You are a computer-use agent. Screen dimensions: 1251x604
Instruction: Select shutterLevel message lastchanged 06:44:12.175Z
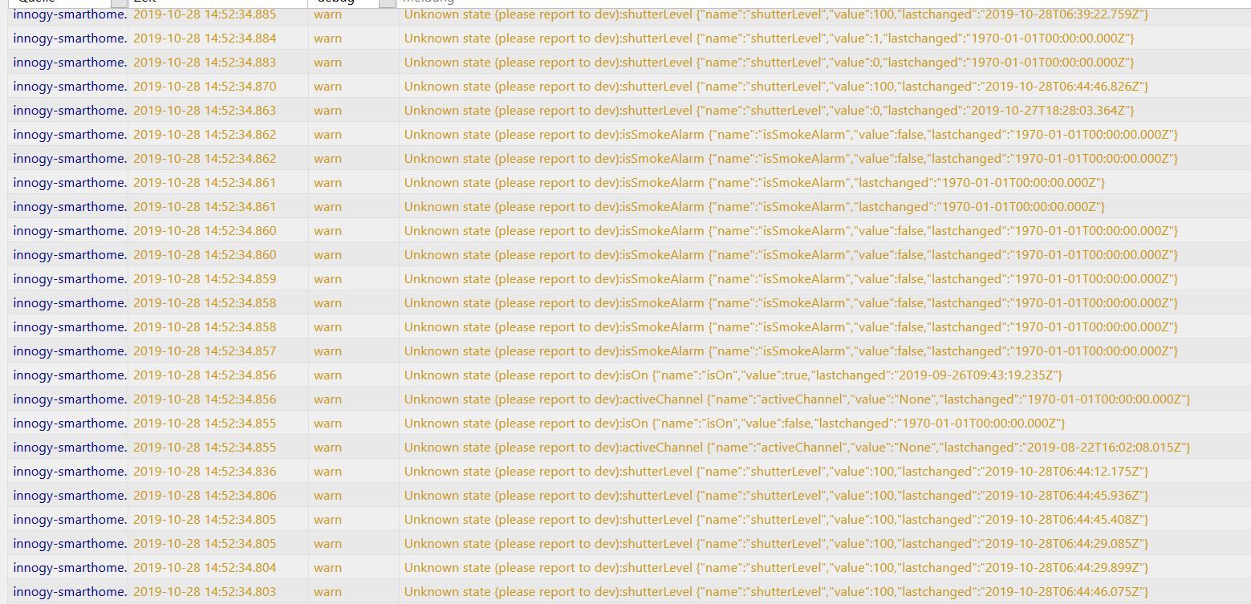(776, 472)
